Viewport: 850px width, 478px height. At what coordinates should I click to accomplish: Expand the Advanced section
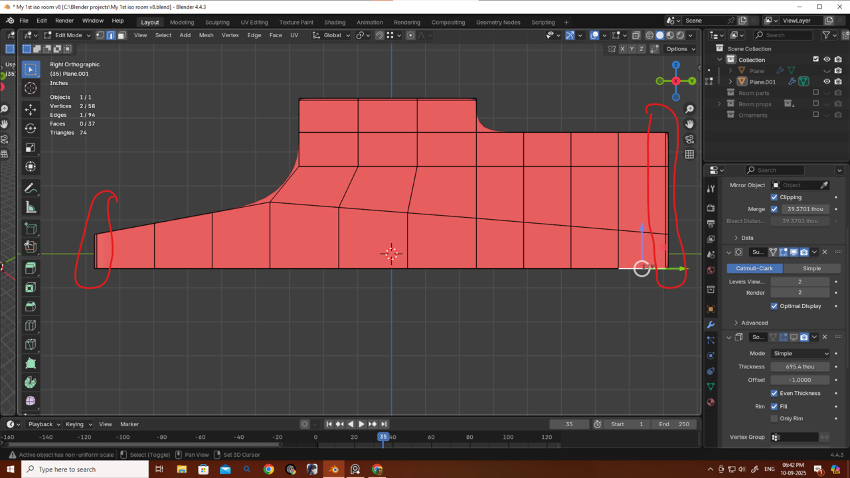pos(754,323)
